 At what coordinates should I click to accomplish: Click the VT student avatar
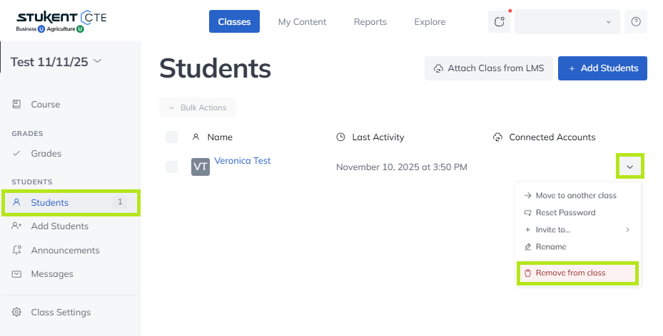(201, 167)
